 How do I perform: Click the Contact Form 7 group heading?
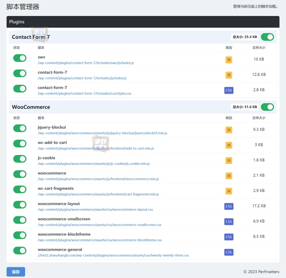31,37
